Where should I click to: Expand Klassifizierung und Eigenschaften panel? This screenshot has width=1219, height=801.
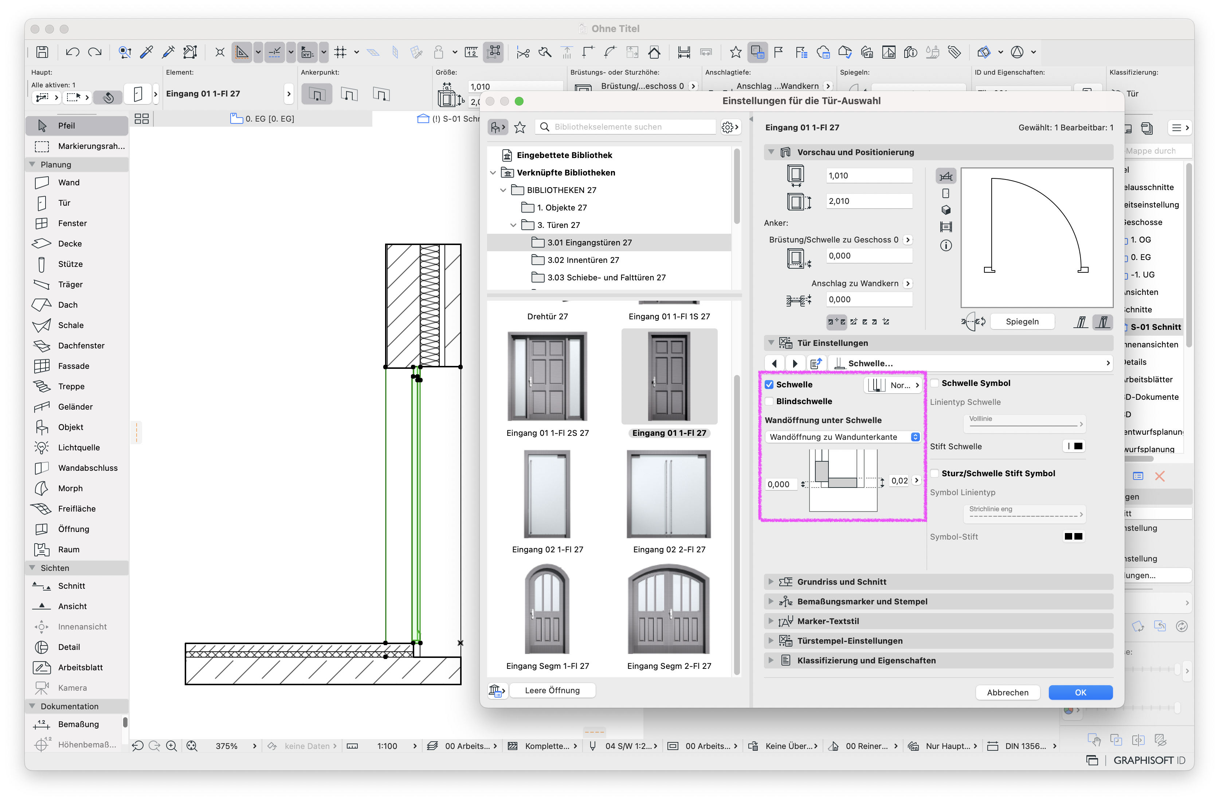[x=771, y=660]
